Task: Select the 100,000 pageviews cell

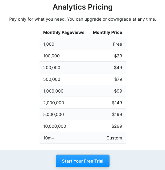Action: (64, 56)
